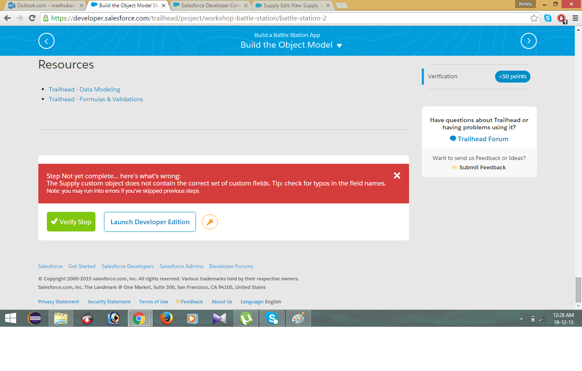Open uTorrent from the taskbar
The height and width of the screenshot is (371, 582).
[246, 318]
